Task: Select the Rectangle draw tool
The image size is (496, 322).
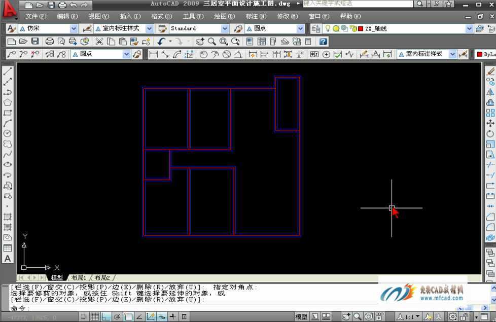Action: tap(8, 113)
